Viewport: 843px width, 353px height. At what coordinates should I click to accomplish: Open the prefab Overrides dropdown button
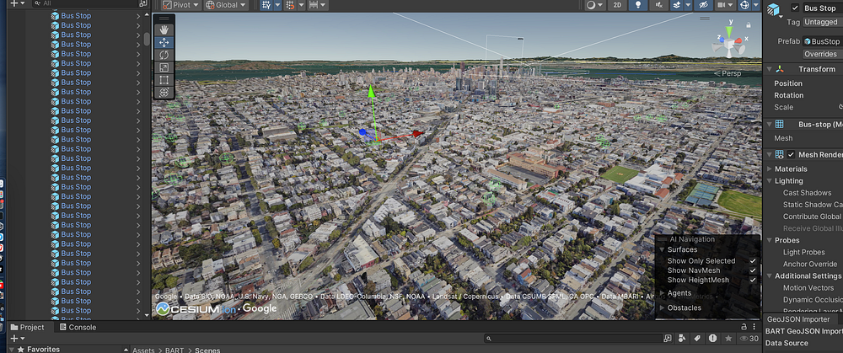819,54
